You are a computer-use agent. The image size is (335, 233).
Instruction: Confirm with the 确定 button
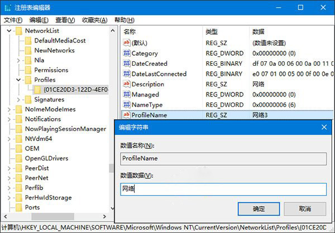click(x=259, y=209)
